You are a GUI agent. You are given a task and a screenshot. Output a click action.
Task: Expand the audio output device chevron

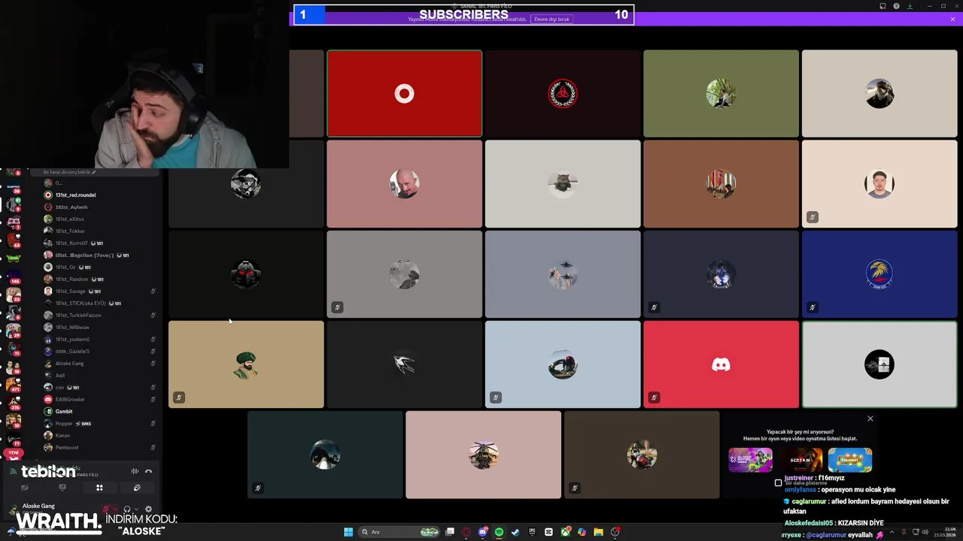click(x=136, y=509)
